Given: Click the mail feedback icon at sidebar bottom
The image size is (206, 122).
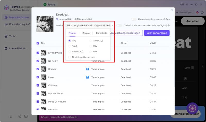Looking at the screenshot, I should click(26, 116).
